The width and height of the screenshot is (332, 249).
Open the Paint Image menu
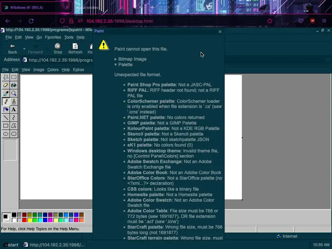[39, 70]
